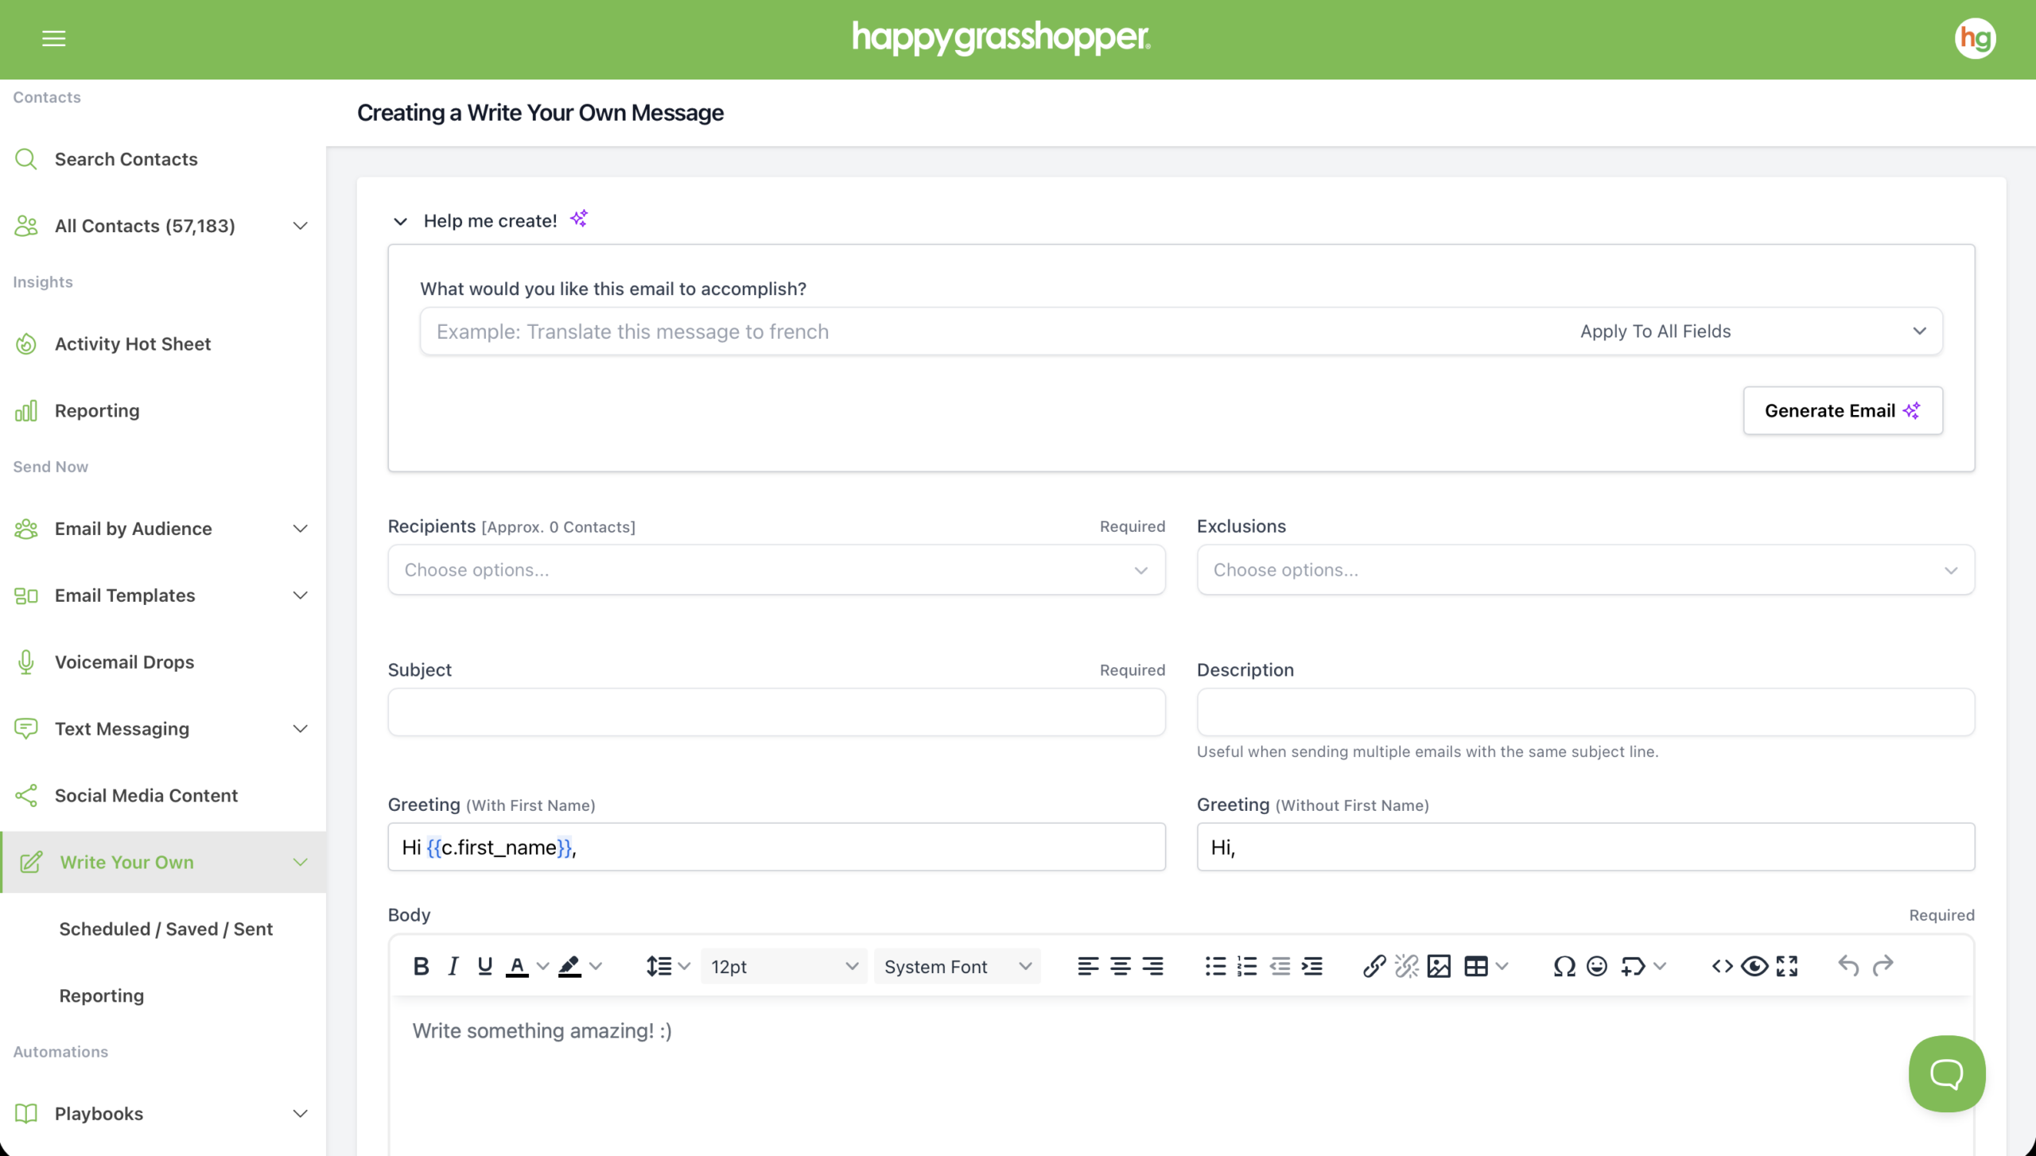The height and width of the screenshot is (1156, 2036).
Task: Toggle bold formatting
Action: pyautogui.click(x=422, y=966)
